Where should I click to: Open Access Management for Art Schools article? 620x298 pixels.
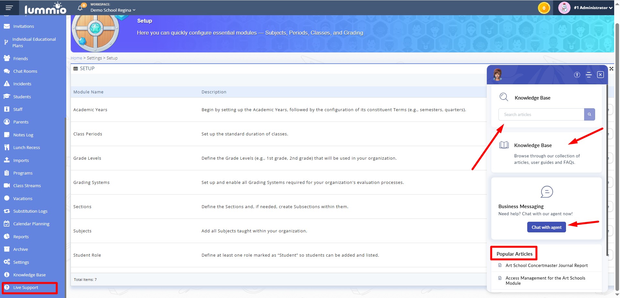(x=545, y=281)
